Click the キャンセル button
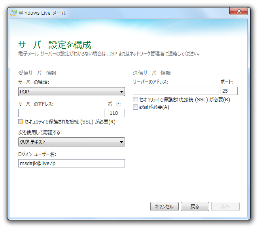The width and height of the screenshot is (259, 228). (164, 206)
